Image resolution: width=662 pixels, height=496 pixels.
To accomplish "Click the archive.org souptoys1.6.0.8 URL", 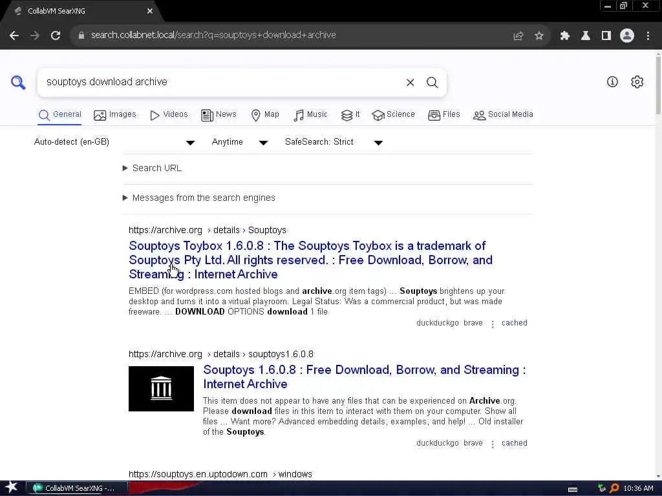I will [x=221, y=355].
